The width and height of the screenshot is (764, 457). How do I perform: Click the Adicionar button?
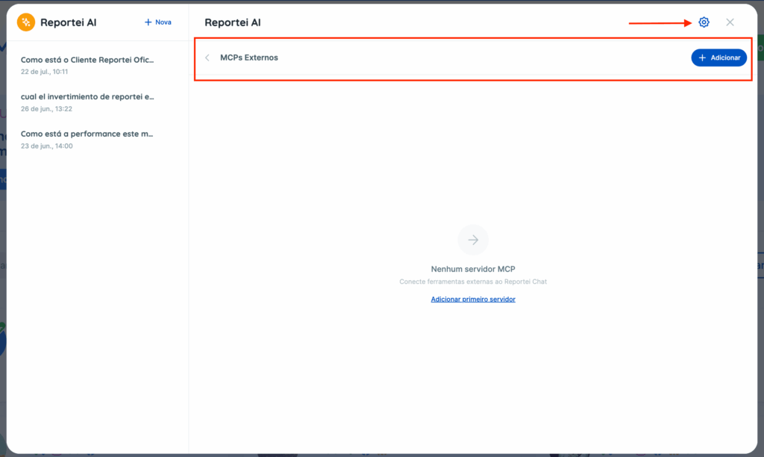point(718,57)
